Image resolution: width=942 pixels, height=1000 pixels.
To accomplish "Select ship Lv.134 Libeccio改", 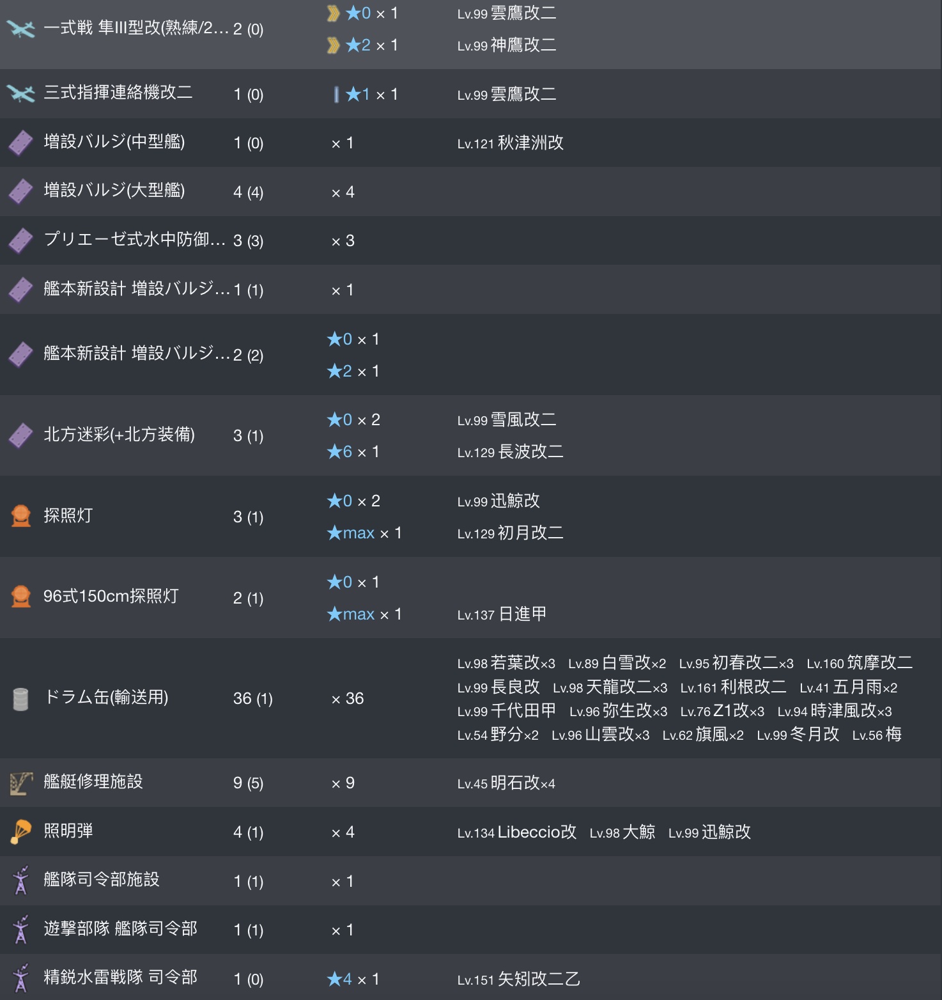I will click(x=517, y=832).
